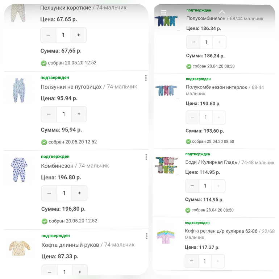The height and width of the screenshot is (279, 279).
Task: Decrease quantity of Комбинезон 74-мальчик
Action: coord(49,193)
